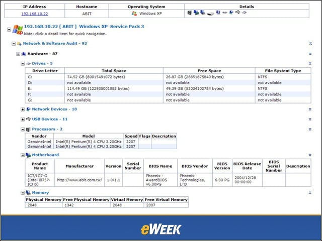Click the Processors - 2 heading link
The width and height of the screenshot is (322, 241).
click(x=47, y=129)
